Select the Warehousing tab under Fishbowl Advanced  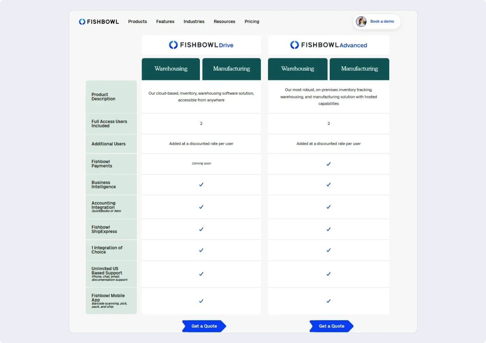pyautogui.click(x=298, y=69)
